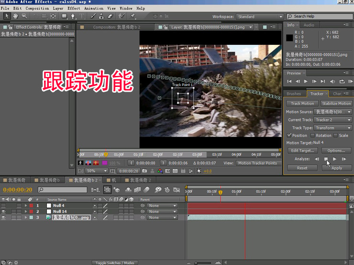Click the Stabilize Motion button

(x=336, y=103)
